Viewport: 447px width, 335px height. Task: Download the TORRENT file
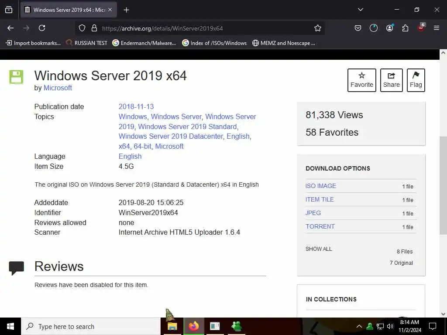pyautogui.click(x=320, y=226)
